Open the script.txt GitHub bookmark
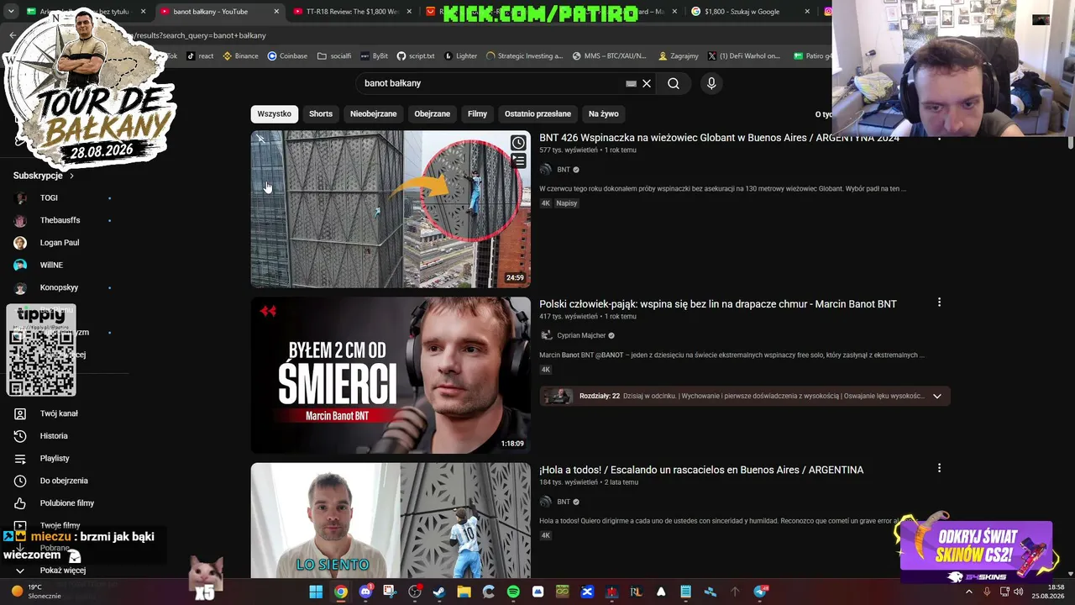 416,56
